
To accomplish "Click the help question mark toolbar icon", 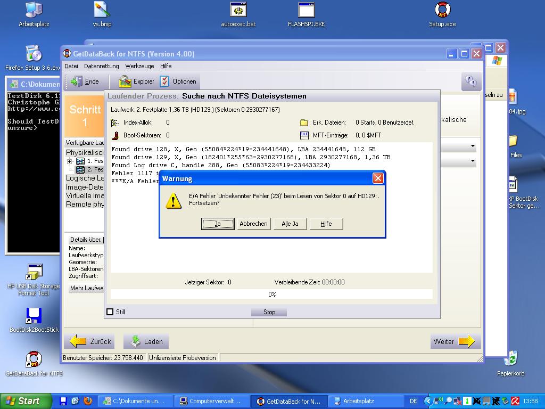I will pos(471,81).
